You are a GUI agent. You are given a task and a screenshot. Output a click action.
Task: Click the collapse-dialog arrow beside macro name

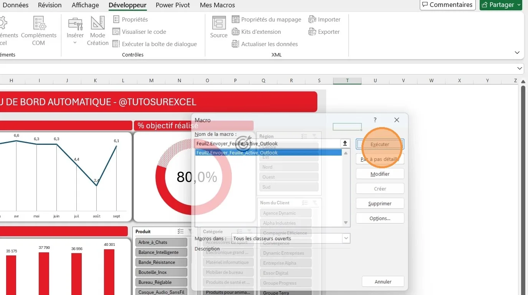(345, 144)
